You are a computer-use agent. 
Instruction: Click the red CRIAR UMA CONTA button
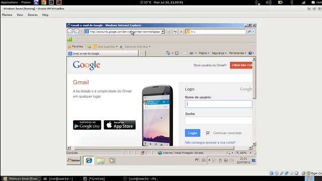click(x=241, y=65)
